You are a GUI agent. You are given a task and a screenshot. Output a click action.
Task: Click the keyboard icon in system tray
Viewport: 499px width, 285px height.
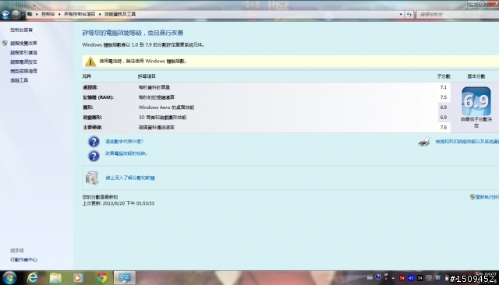click(370, 278)
